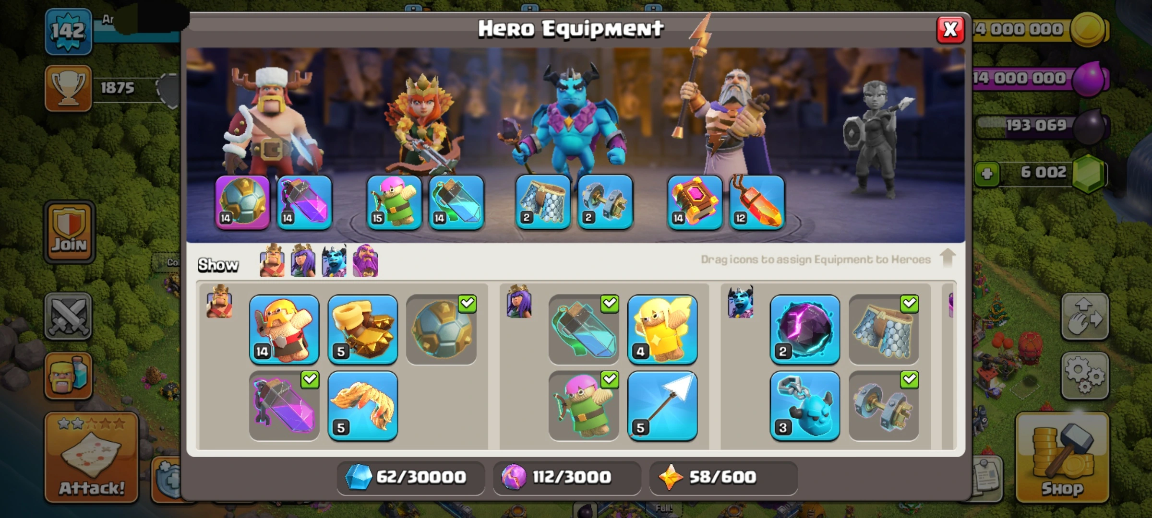Open the Shop button
The image size is (1152, 518).
pyautogui.click(x=1062, y=458)
